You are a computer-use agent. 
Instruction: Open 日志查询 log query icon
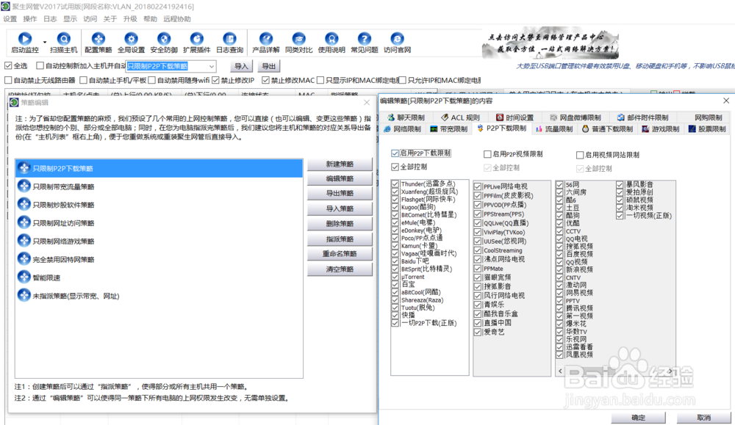point(229,38)
